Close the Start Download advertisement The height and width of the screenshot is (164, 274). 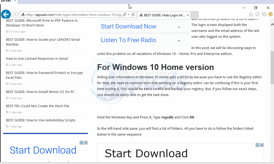coord(86,143)
